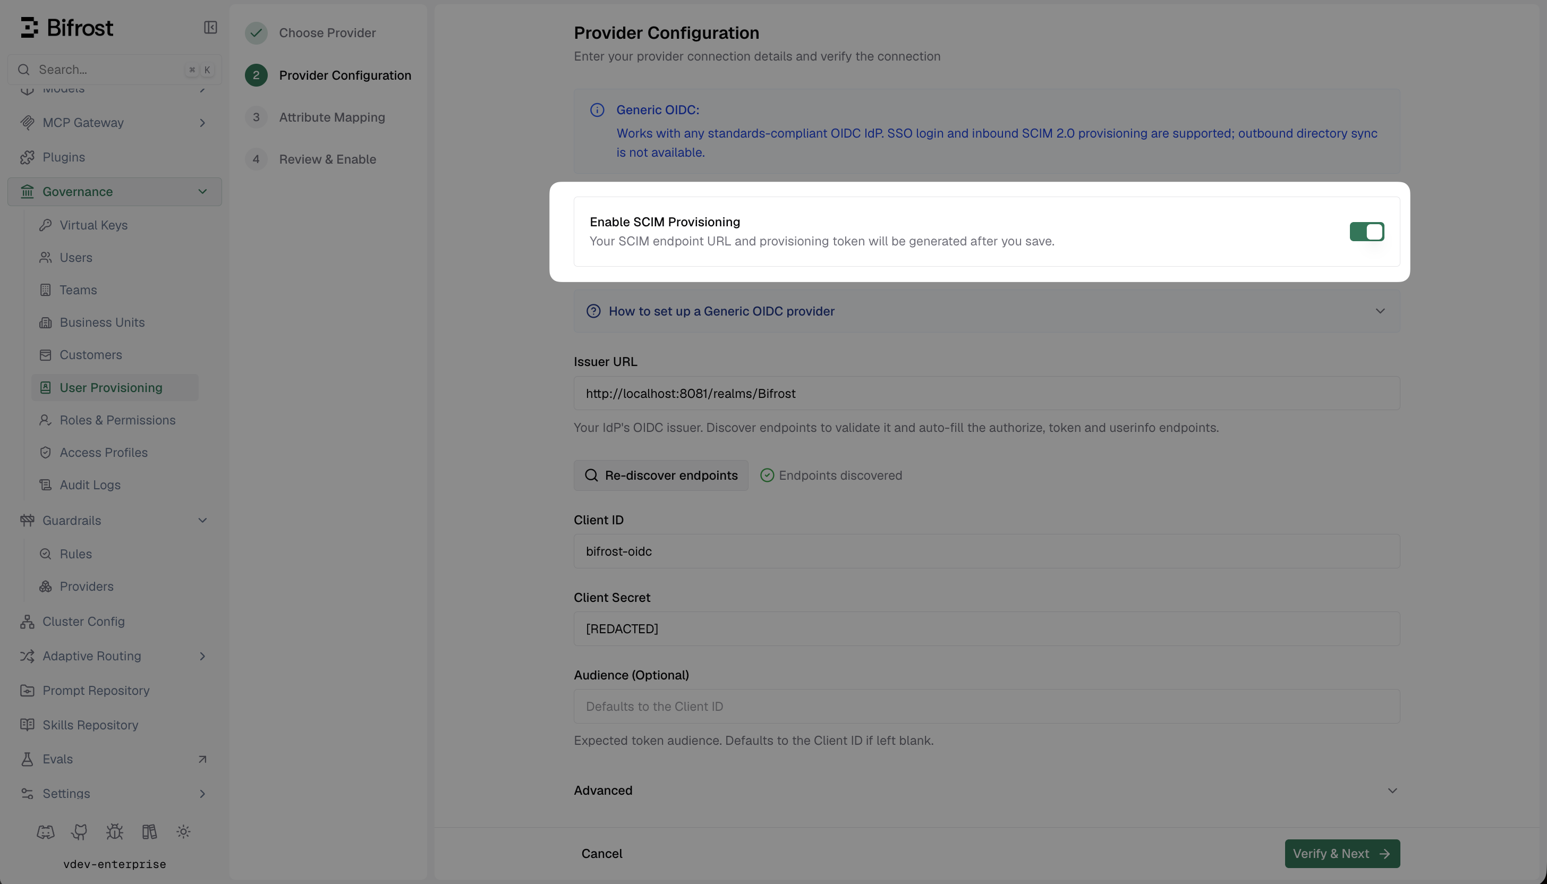Toggle the Enable SCIM Provisioning switch
1547x884 pixels.
[x=1366, y=231]
